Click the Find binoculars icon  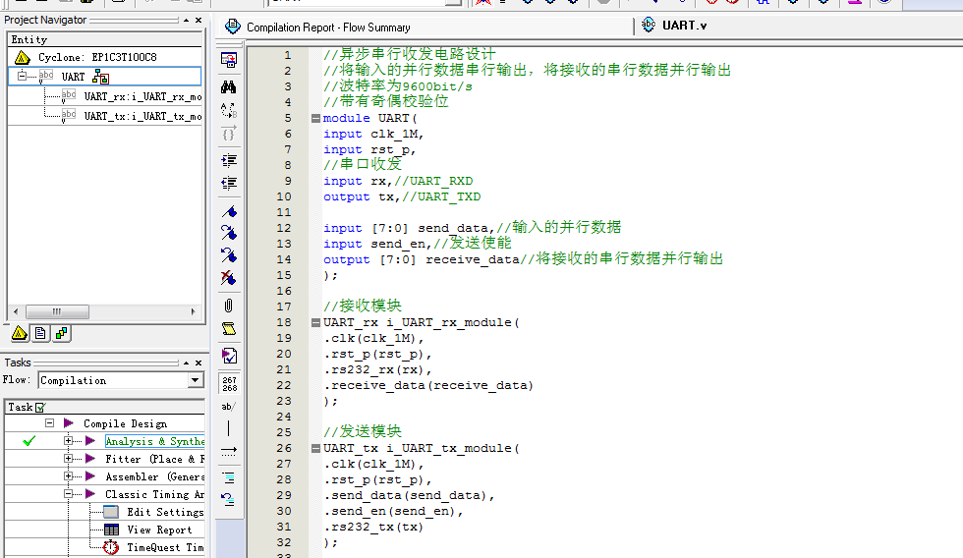229,85
